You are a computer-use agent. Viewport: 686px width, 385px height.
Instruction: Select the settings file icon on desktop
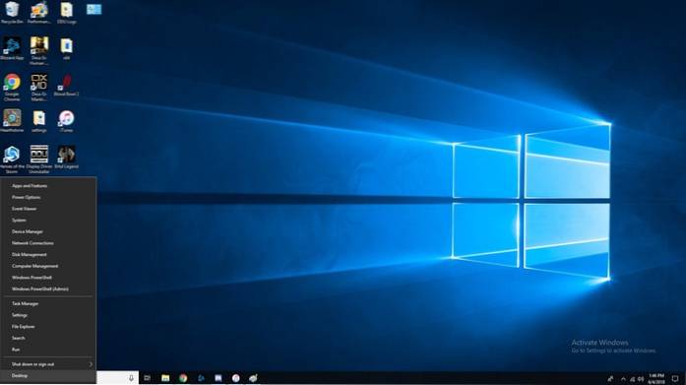point(39,121)
